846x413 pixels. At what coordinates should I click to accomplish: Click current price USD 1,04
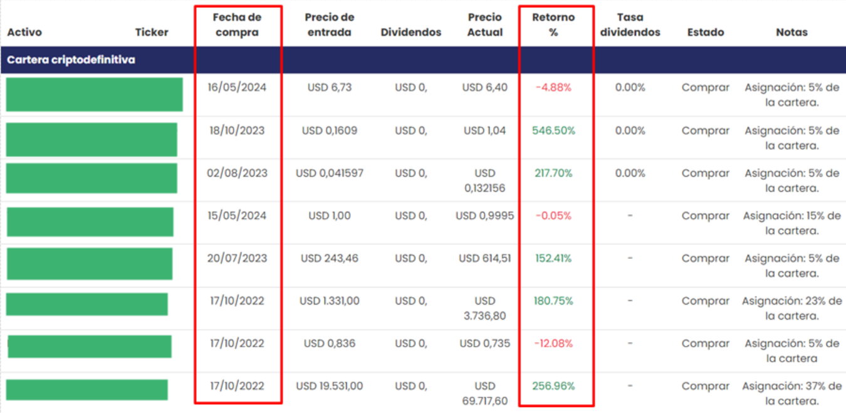(x=485, y=130)
